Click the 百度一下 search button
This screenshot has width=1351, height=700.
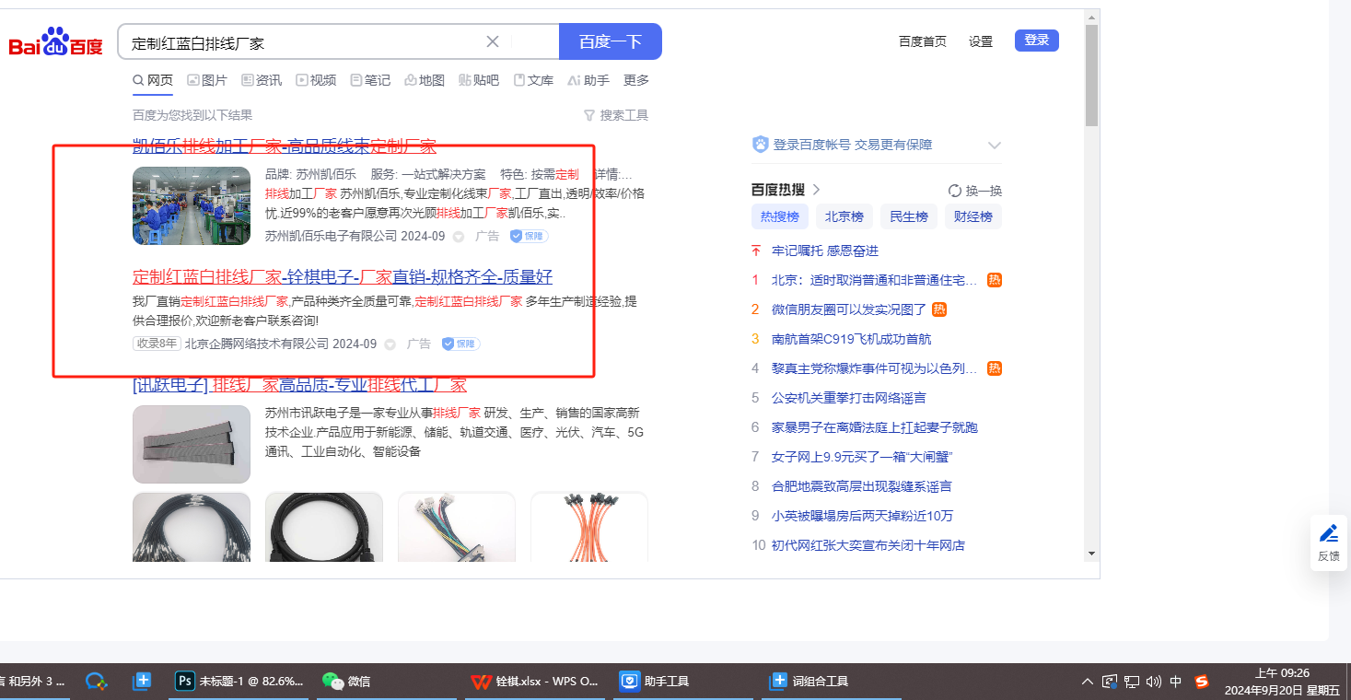(x=610, y=41)
